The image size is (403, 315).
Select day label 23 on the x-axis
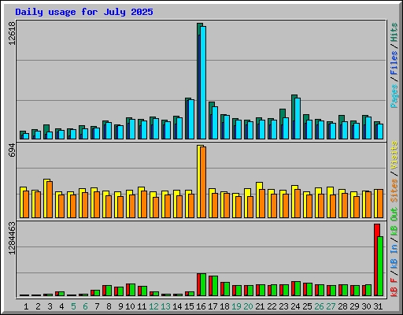pos(283,306)
